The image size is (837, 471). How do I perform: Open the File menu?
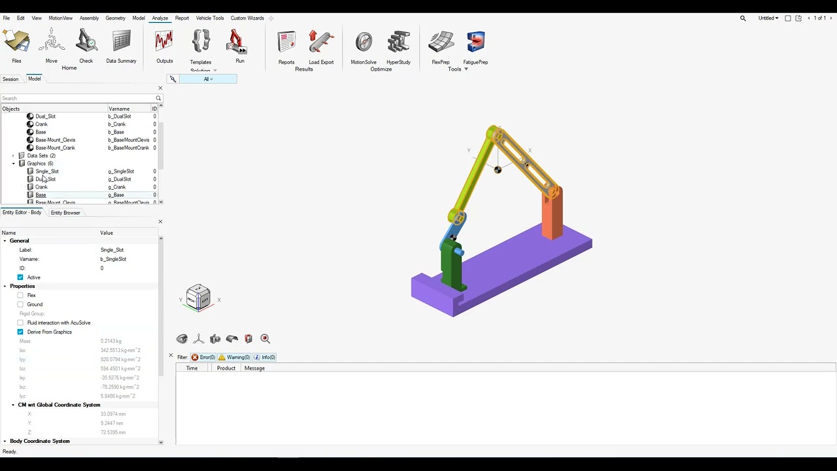tap(7, 18)
